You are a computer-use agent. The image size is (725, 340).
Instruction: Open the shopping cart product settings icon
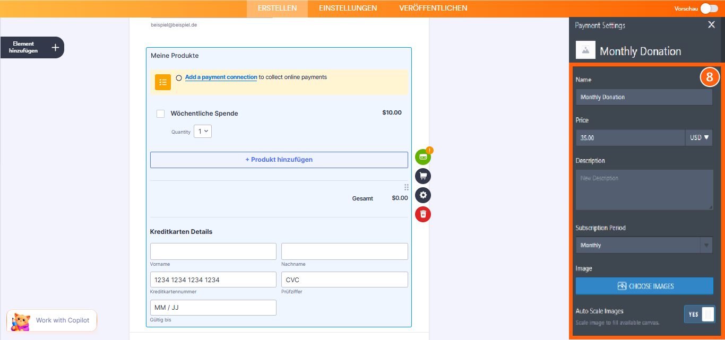pos(423,176)
